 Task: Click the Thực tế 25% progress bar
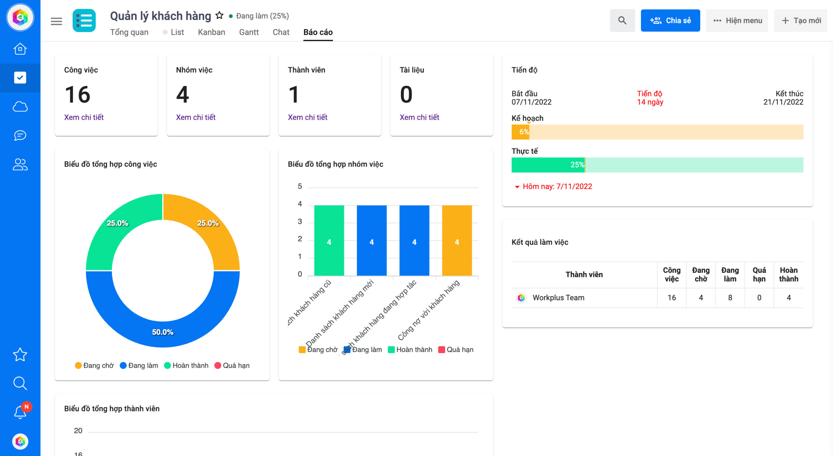[657, 165]
